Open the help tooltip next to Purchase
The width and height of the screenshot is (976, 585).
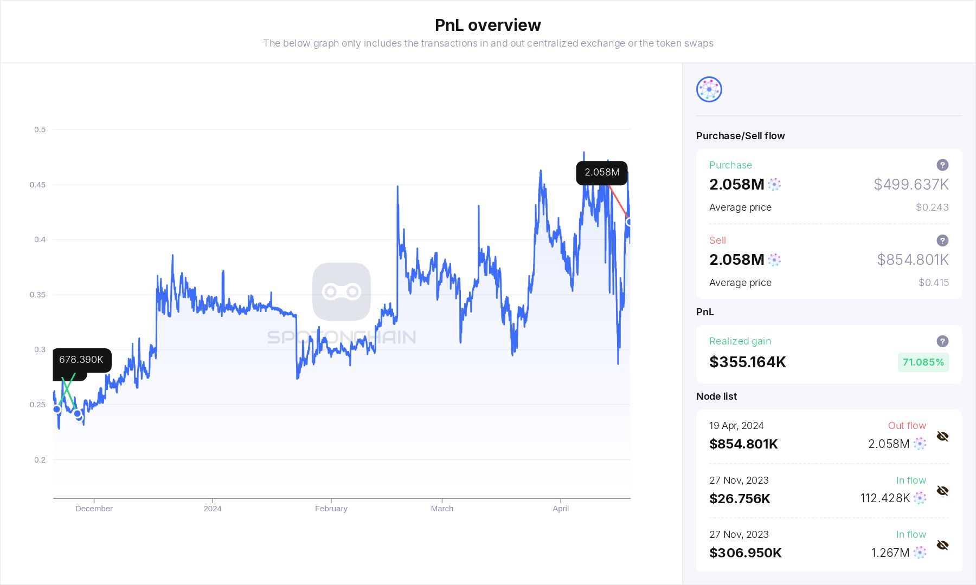(x=943, y=165)
